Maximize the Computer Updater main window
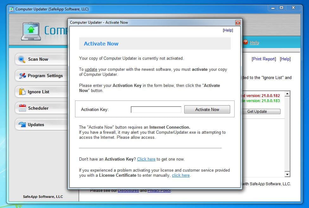Viewport: 309px width, 208px height. pos(281,8)
